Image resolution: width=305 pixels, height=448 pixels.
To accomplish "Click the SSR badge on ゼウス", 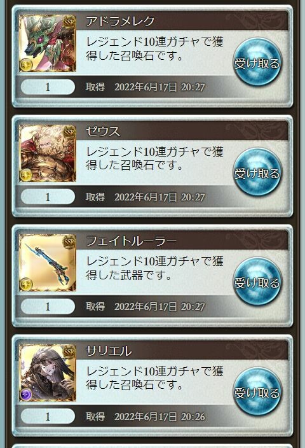I will (69, 132).
